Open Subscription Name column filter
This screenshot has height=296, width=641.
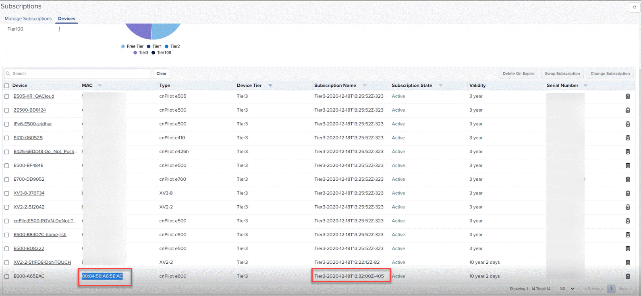(x=365, y=85)
